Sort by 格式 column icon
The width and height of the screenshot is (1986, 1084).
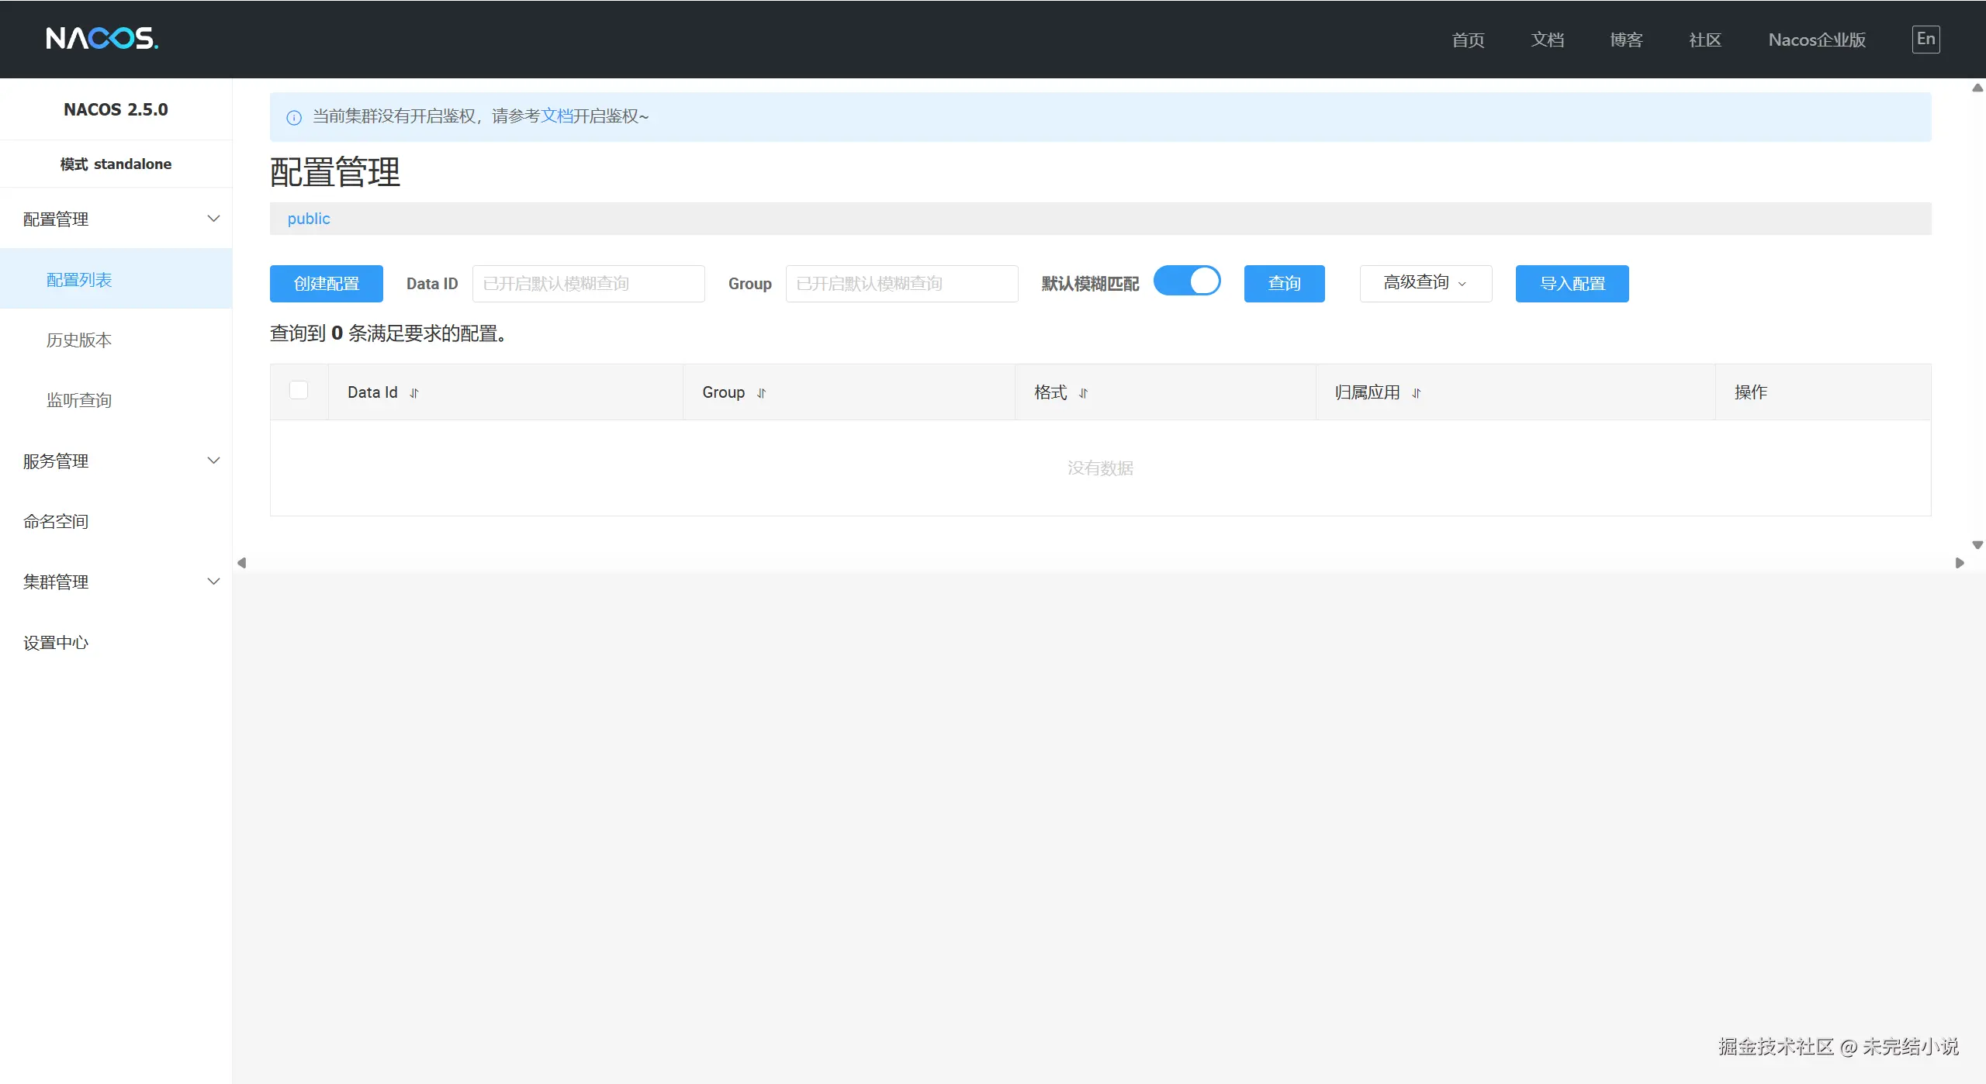tap(1083, 393)
